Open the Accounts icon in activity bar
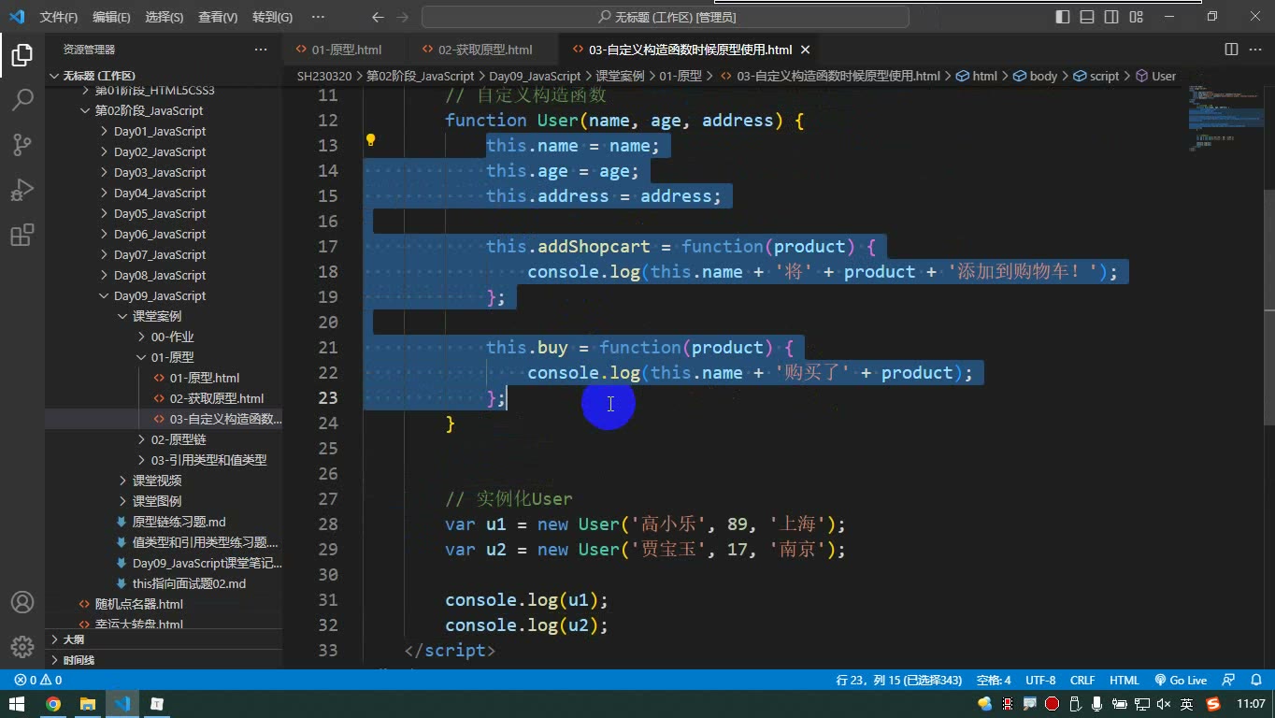Image resolution: width=1275 pixels, height=718 pixels. click(x=22, y=602)
